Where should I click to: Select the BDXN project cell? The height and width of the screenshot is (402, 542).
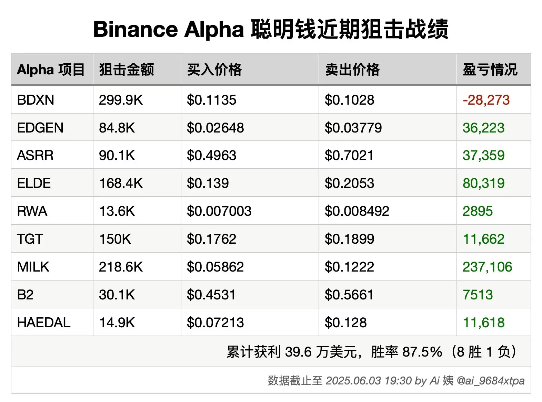point(36,100)
